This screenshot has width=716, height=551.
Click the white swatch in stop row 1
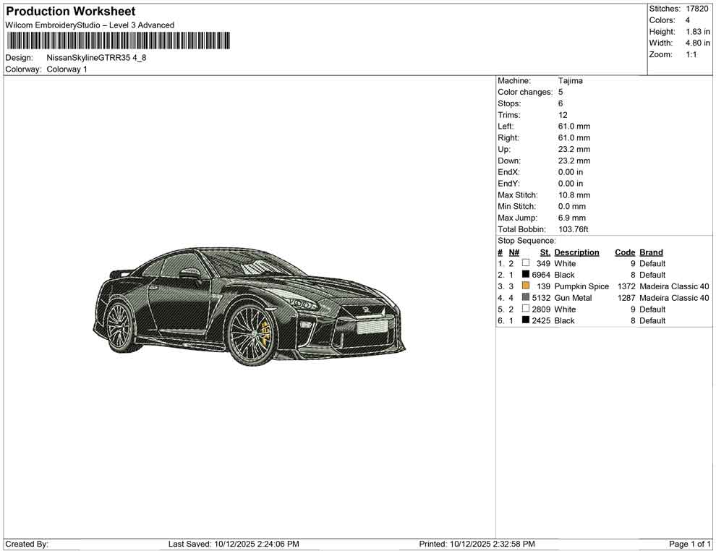tap(526, 264)
